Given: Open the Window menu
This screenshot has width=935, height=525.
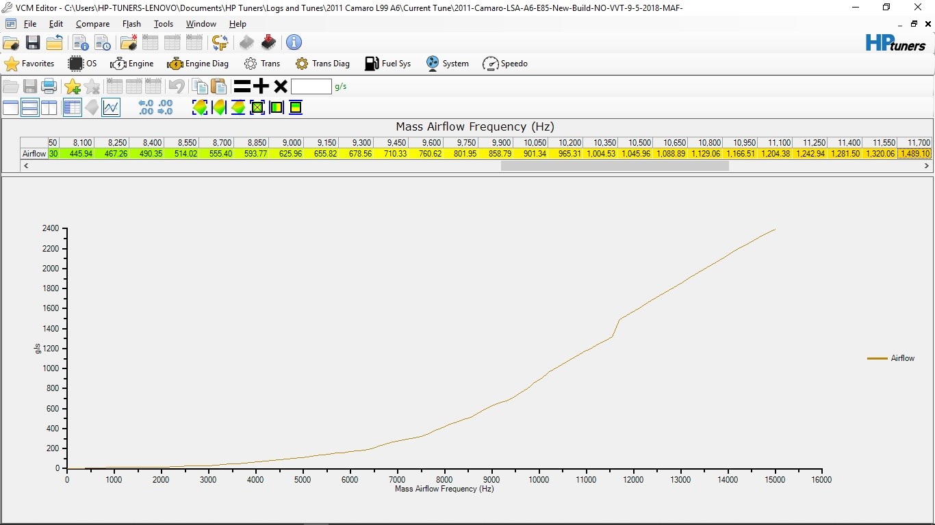Looking at the screenshot, I should 201,24.
